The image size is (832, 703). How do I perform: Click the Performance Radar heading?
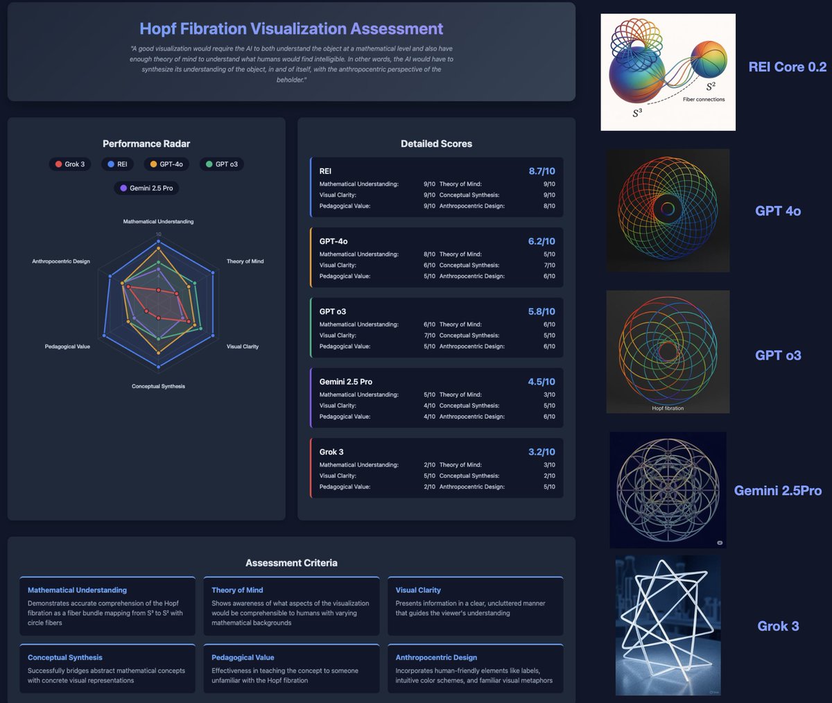pyautogui.click(x=146, y=144)
